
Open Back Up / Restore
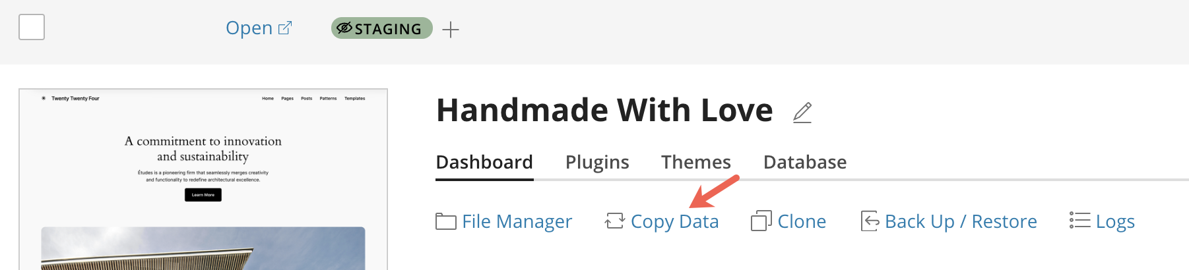pos(961,221)
